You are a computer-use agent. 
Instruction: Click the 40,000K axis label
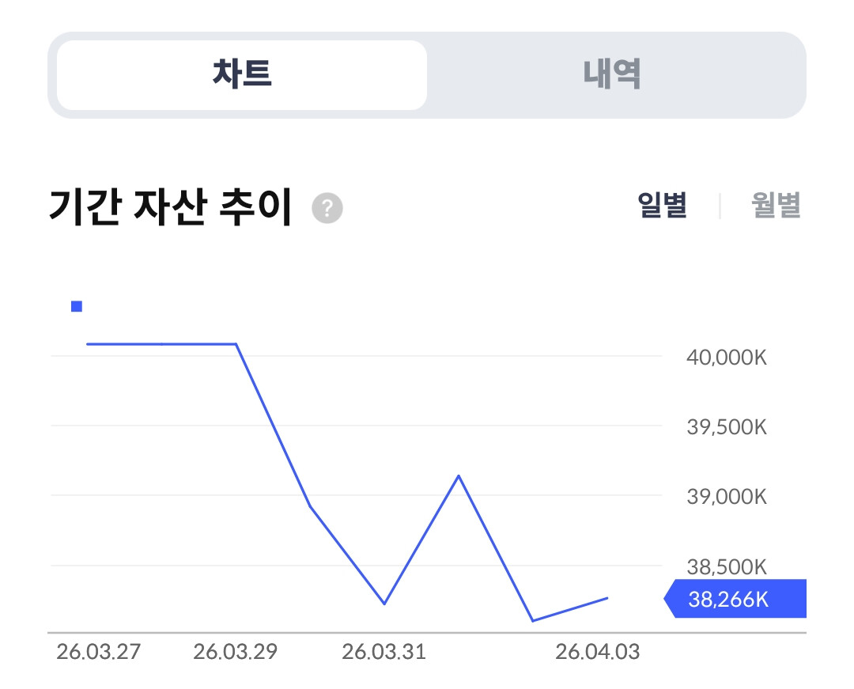pos(727,358)
